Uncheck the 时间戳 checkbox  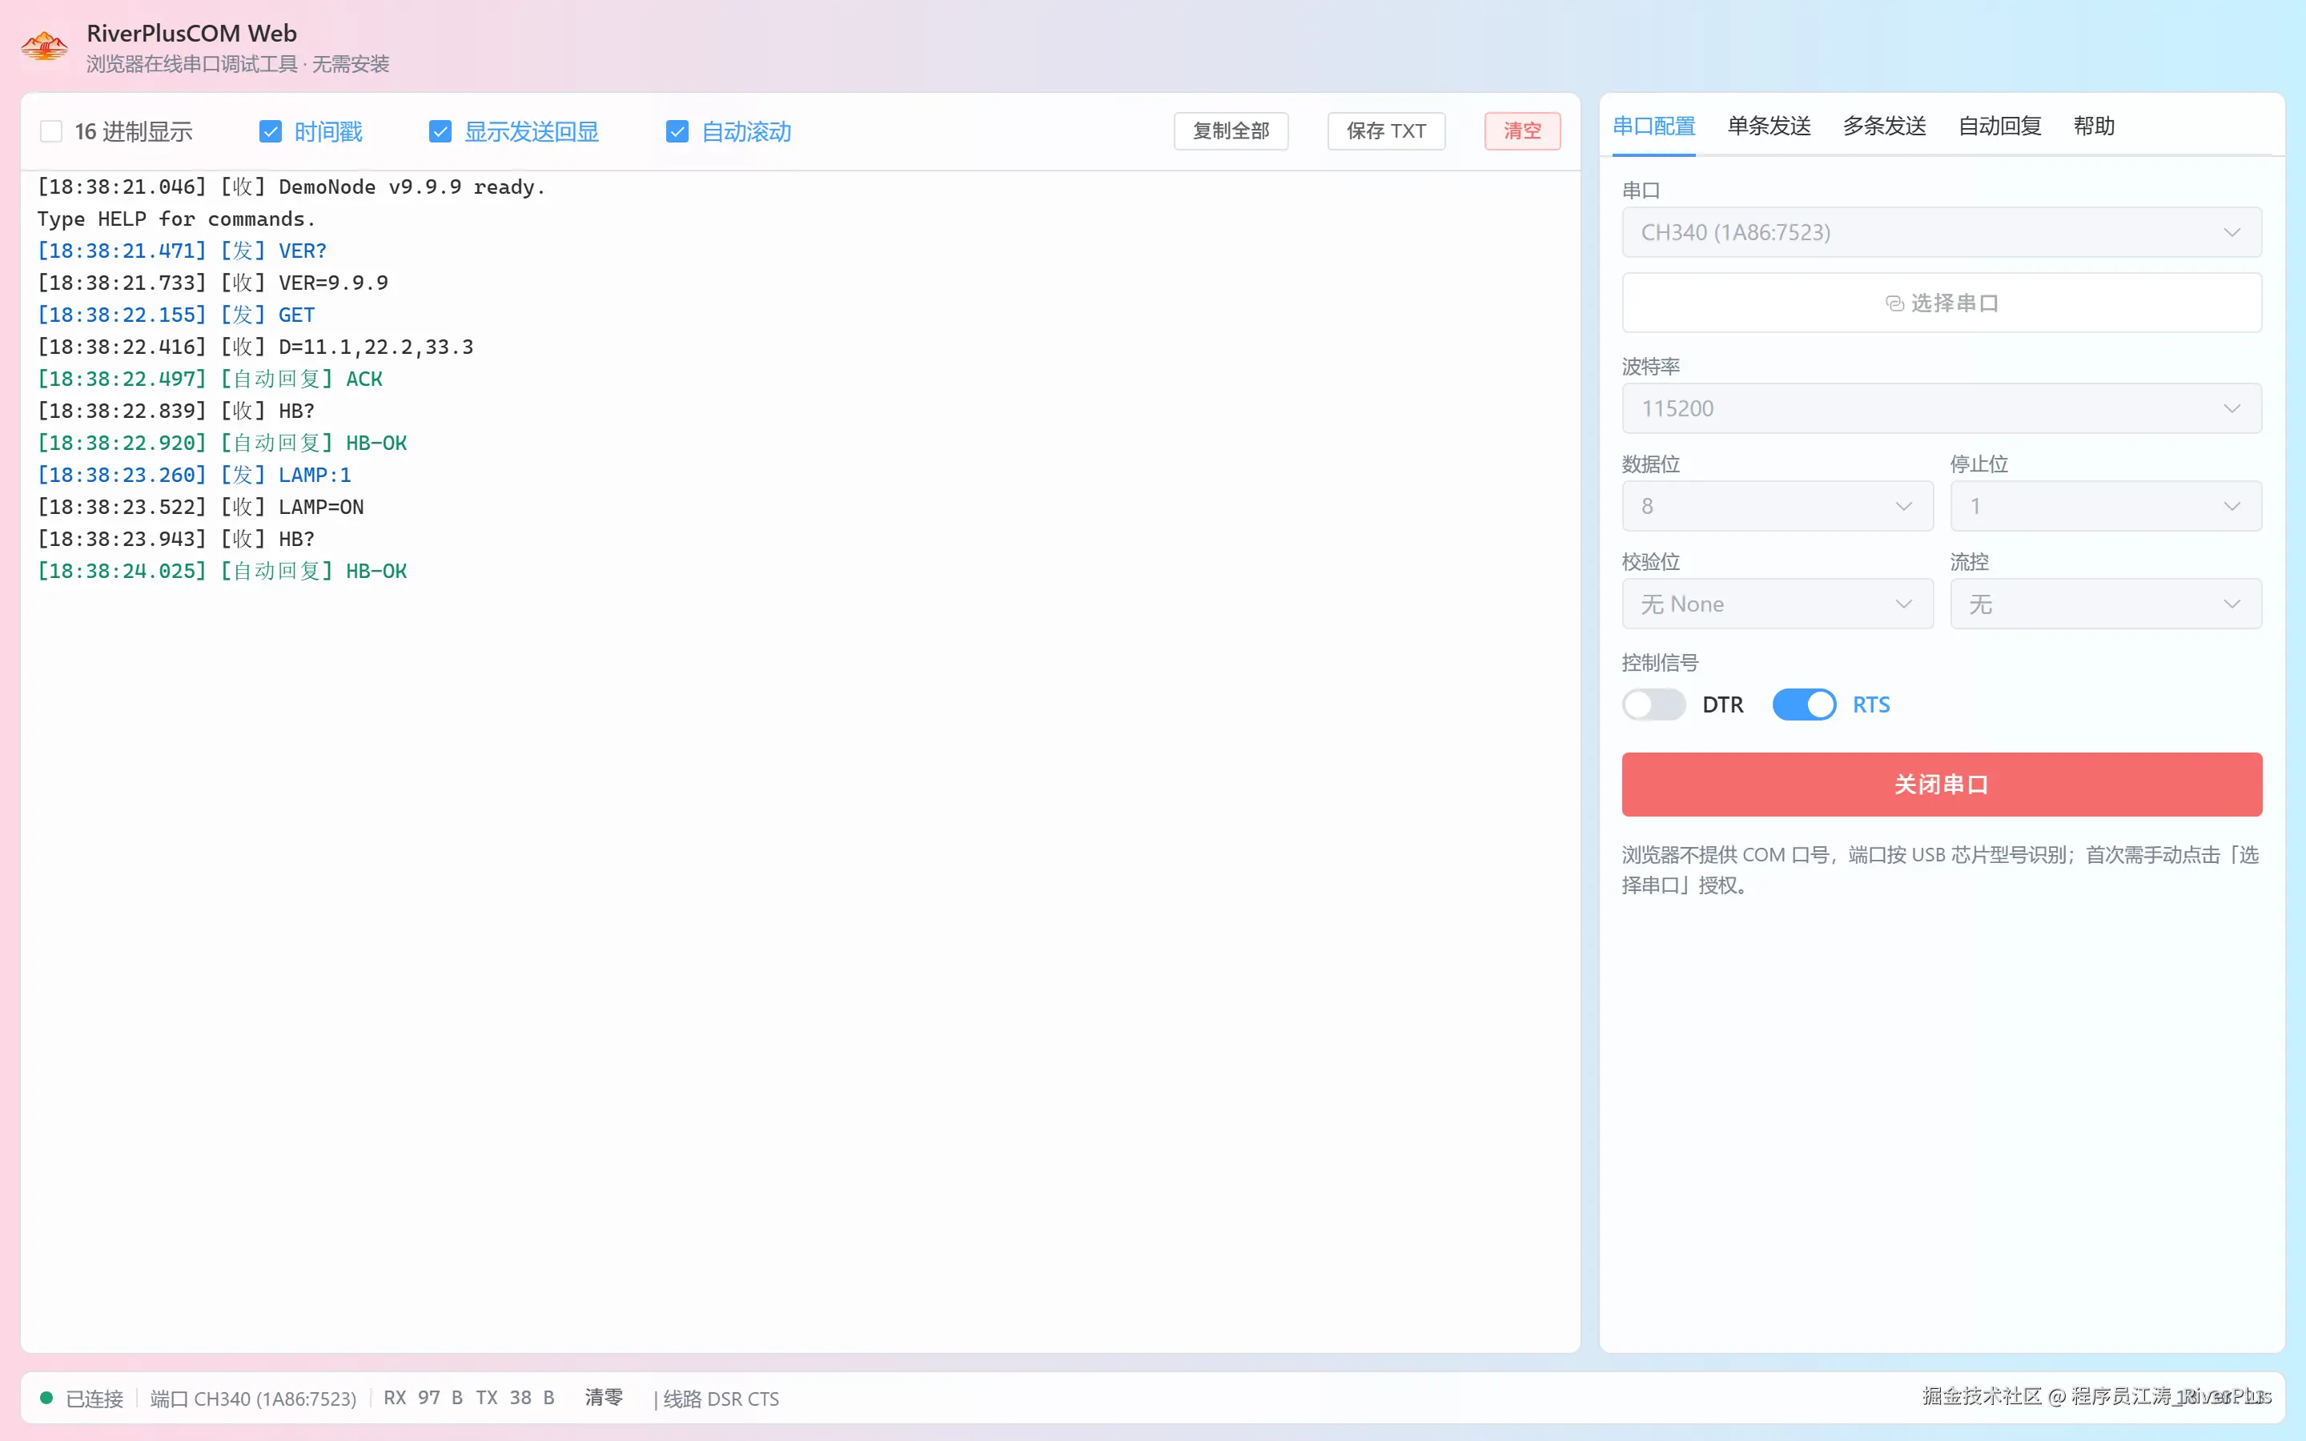(271, 131)
